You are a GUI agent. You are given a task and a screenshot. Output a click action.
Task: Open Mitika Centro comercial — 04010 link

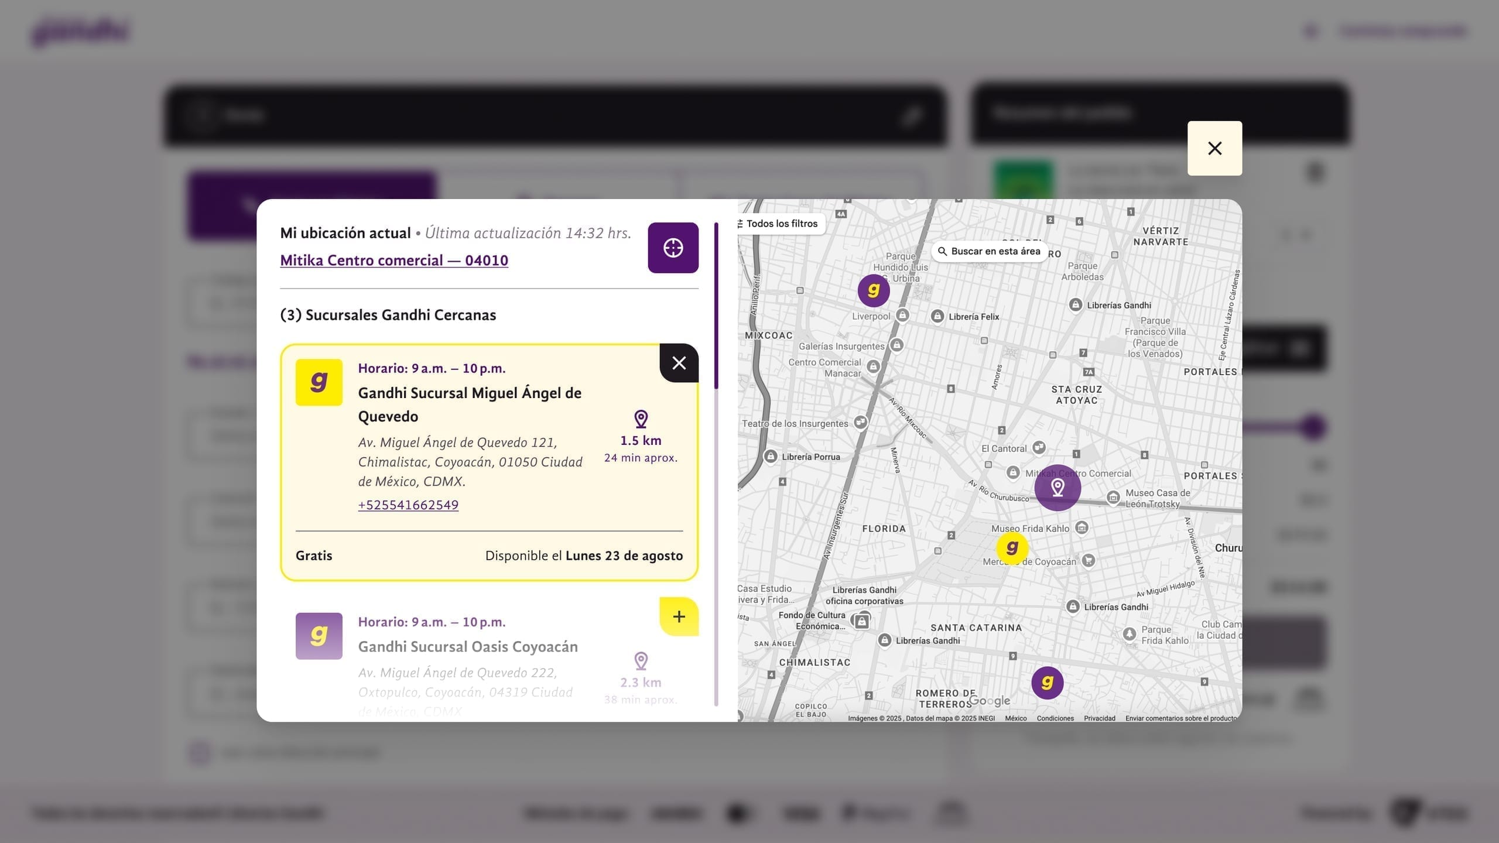click(394, 260)
